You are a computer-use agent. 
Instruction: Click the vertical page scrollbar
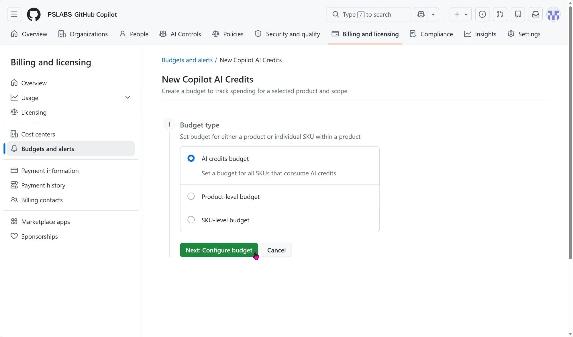(570, 133)
